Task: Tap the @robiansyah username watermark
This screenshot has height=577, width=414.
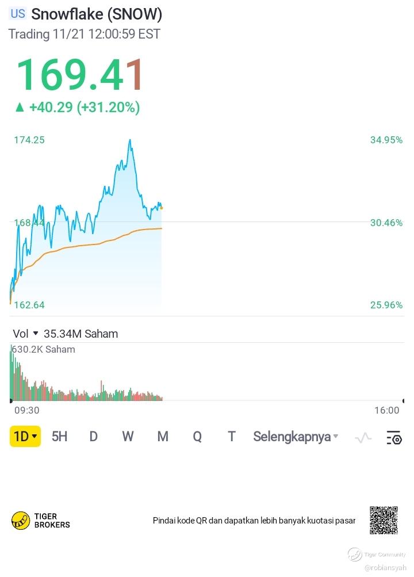Action: pyautogui.click(x=385, y=567)
